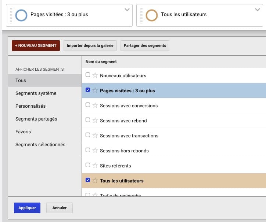
Task: Add Sites référents to favorites via star
Action: (95, 166)
